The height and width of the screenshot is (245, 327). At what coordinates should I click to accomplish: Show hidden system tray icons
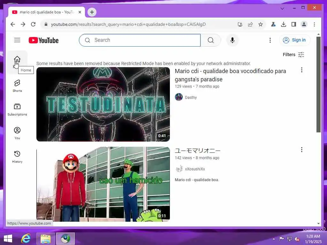[x=274, y=239]
